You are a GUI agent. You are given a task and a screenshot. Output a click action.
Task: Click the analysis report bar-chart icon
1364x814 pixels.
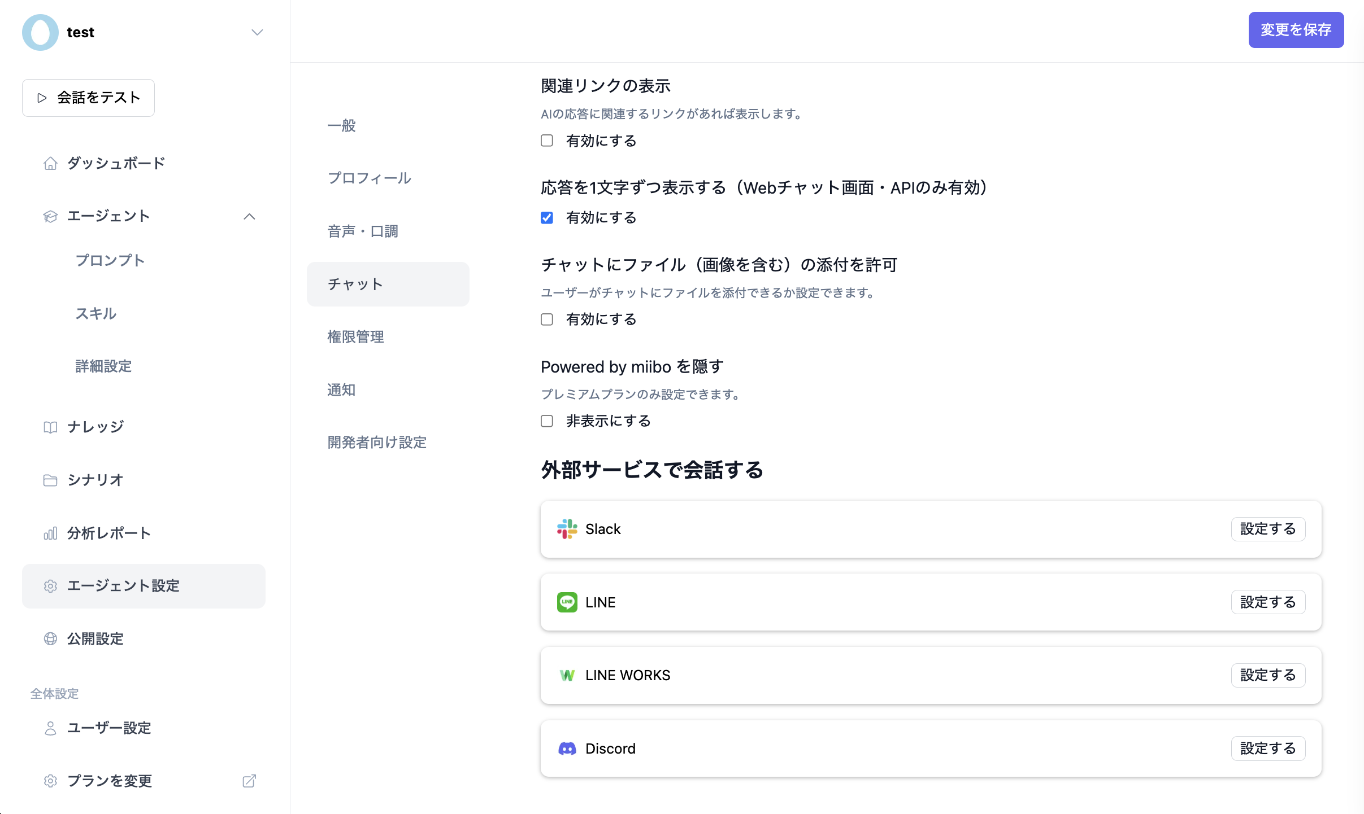click(x=50, y=533)
